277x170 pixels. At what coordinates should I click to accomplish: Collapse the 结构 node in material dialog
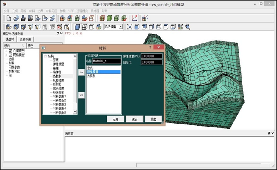[x=45, y=56]
